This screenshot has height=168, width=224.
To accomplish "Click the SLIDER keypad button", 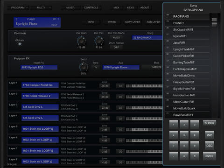I will click(210, 123).
